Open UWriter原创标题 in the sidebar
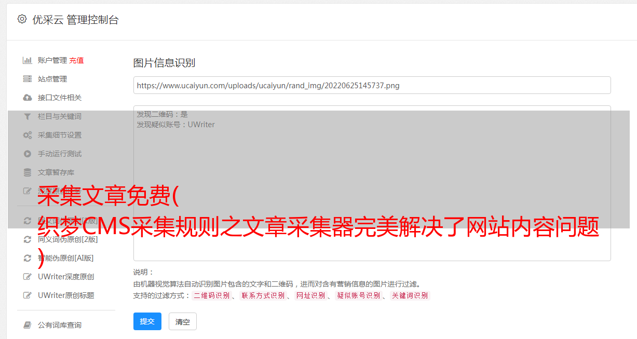Viewport: 637px width, 339px height. pyautogui.click(x=66, y=295)
